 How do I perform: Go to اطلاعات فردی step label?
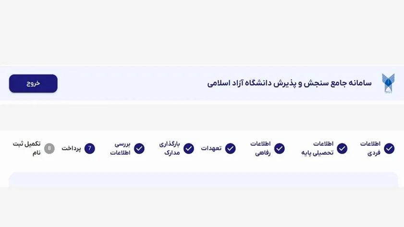(x=370, y=148)
